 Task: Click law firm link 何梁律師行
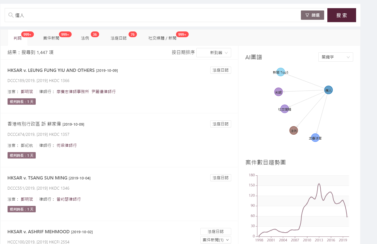coord(67,145)
